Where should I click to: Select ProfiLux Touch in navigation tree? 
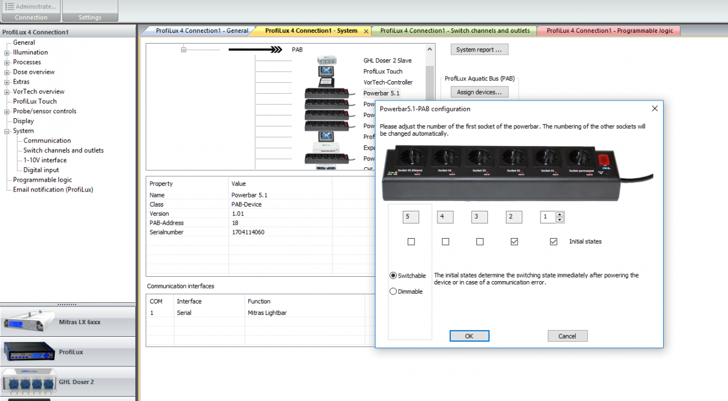pyautogui.click(x=35, y=101)
